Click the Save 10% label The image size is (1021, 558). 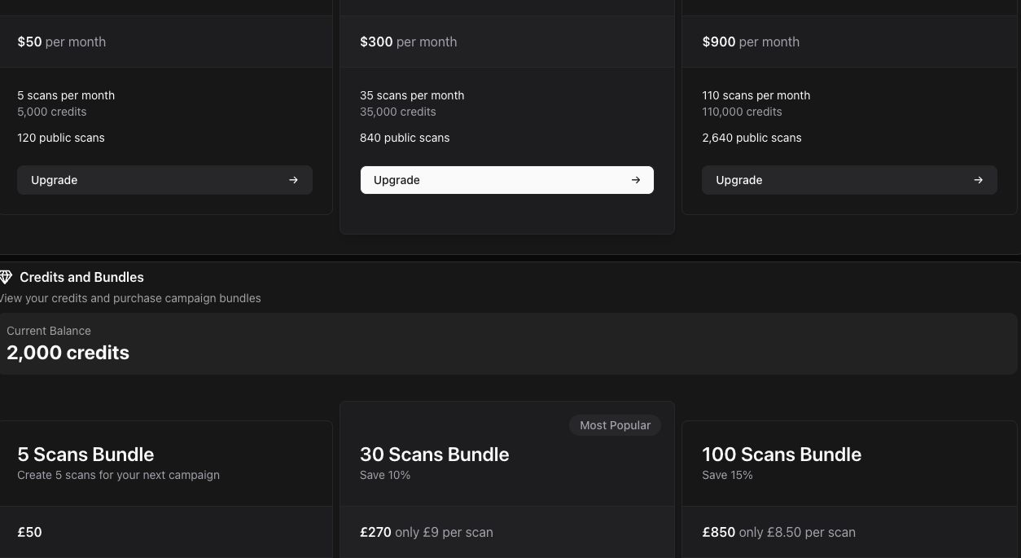384,475
